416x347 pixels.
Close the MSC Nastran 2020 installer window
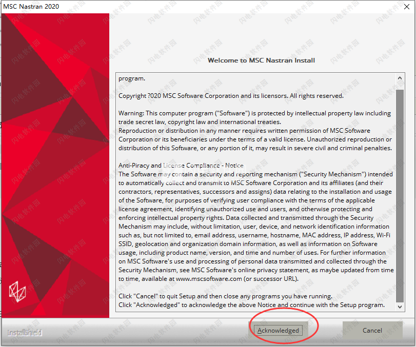[x=406, y=7]
